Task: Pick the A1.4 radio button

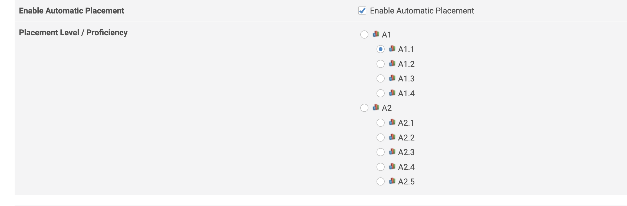Action: [x=381, y=93]
